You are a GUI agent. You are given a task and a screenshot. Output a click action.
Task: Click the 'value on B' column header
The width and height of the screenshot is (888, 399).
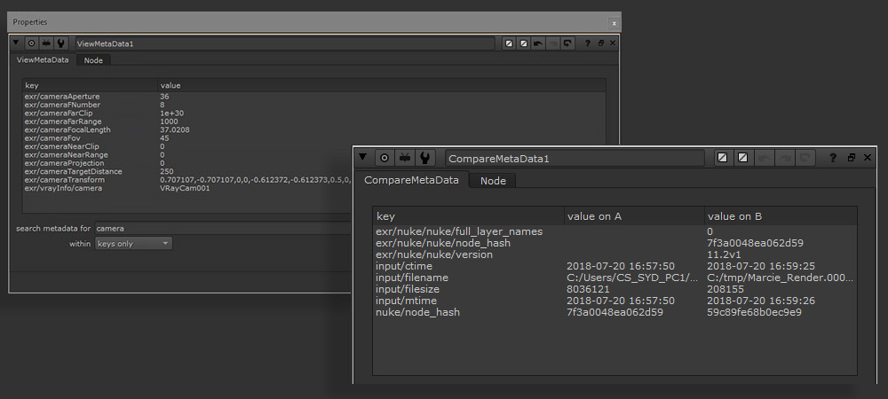tap(781, 216)
